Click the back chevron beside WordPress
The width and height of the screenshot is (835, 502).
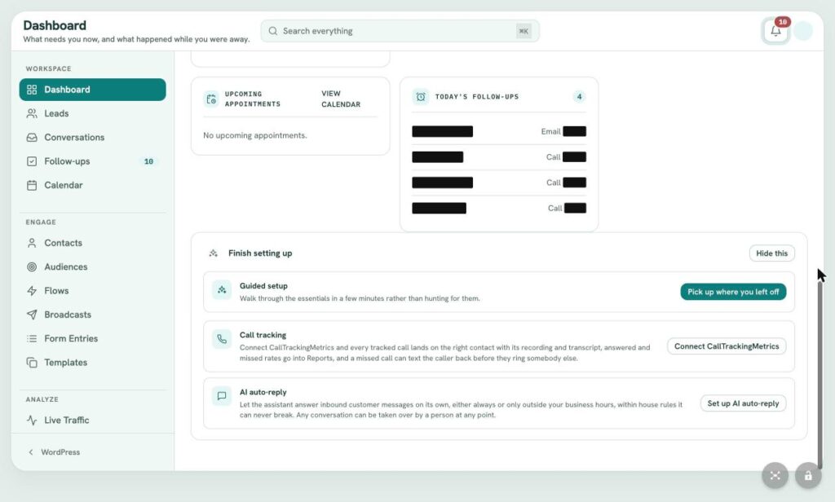[31, 452]
